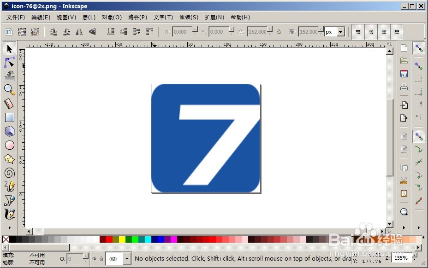Select the Star polygon tool
428x268 pixels.
point(10,159)
